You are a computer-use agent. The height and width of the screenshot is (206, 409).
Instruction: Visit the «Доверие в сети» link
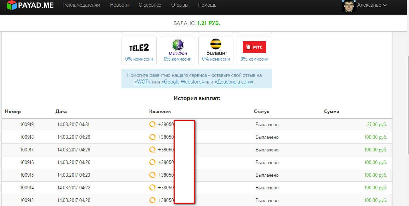(x=234, y=82)
